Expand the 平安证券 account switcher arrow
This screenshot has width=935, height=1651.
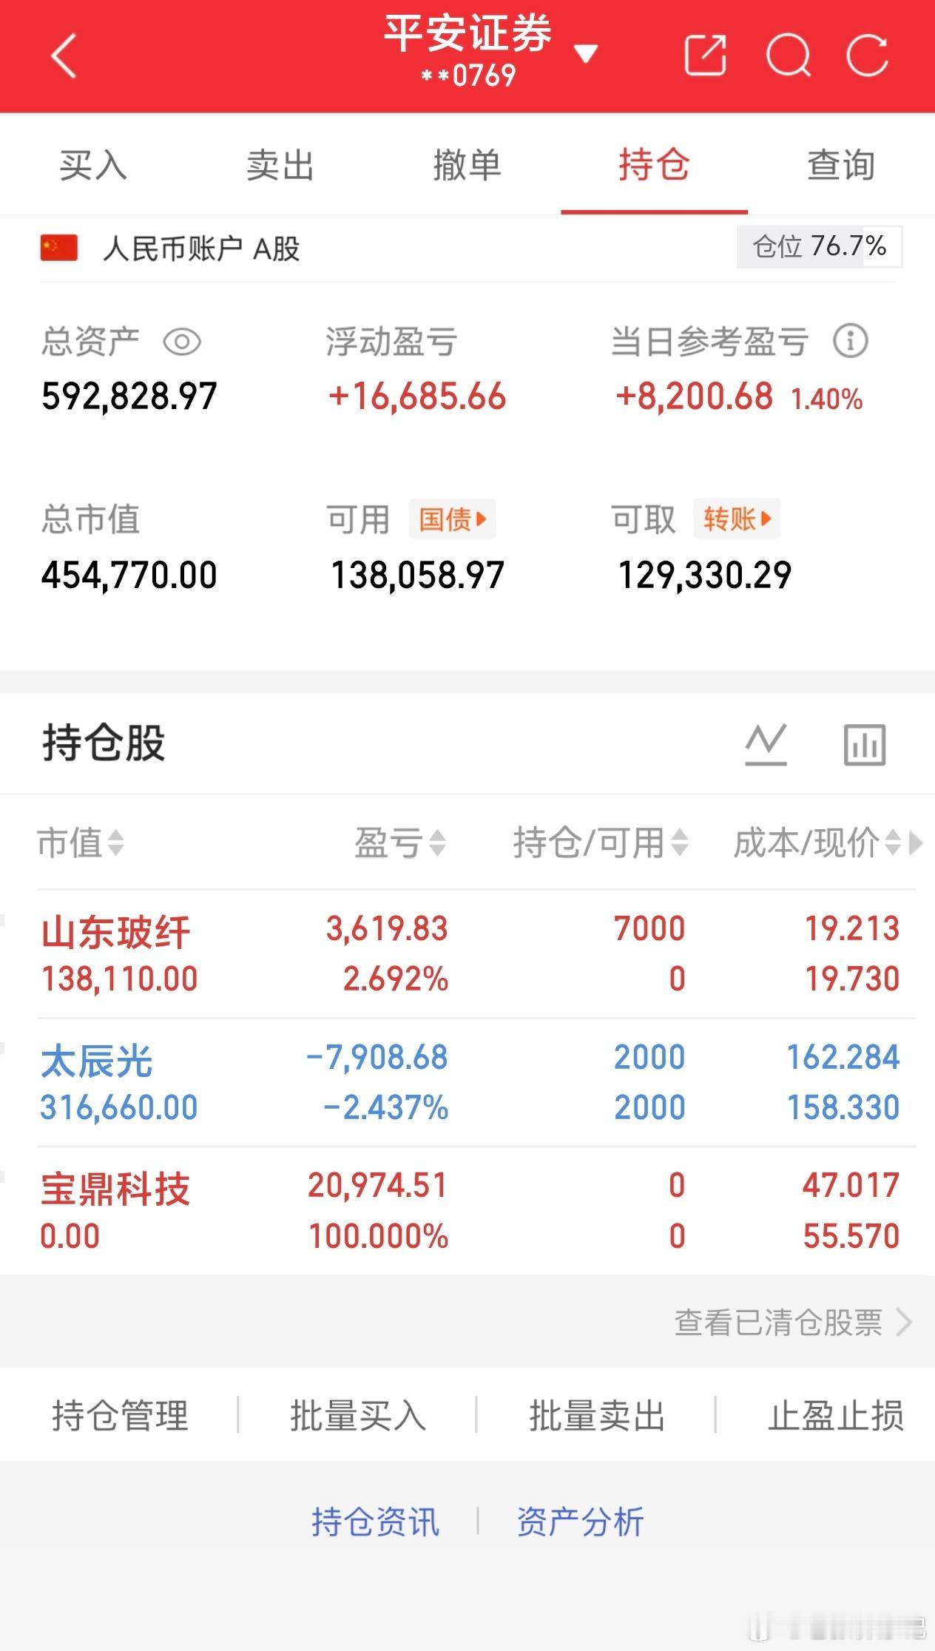pyautogui.click(x=586, y=53)
